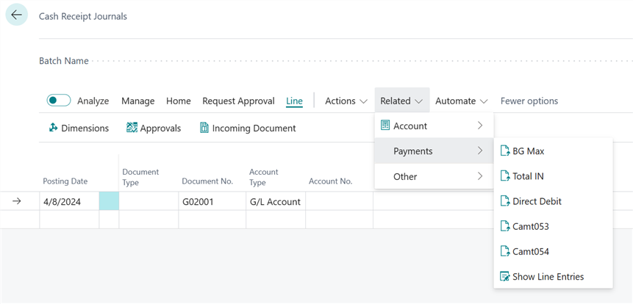Click the Posting Date column header

65,181
